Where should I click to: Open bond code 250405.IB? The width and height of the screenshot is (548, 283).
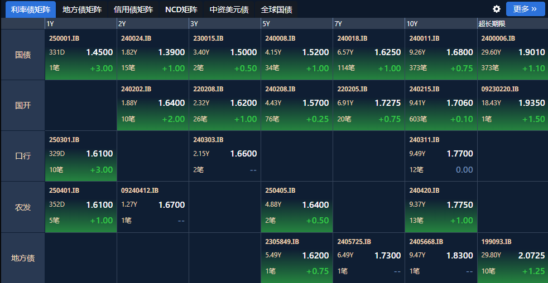[280, 191]
